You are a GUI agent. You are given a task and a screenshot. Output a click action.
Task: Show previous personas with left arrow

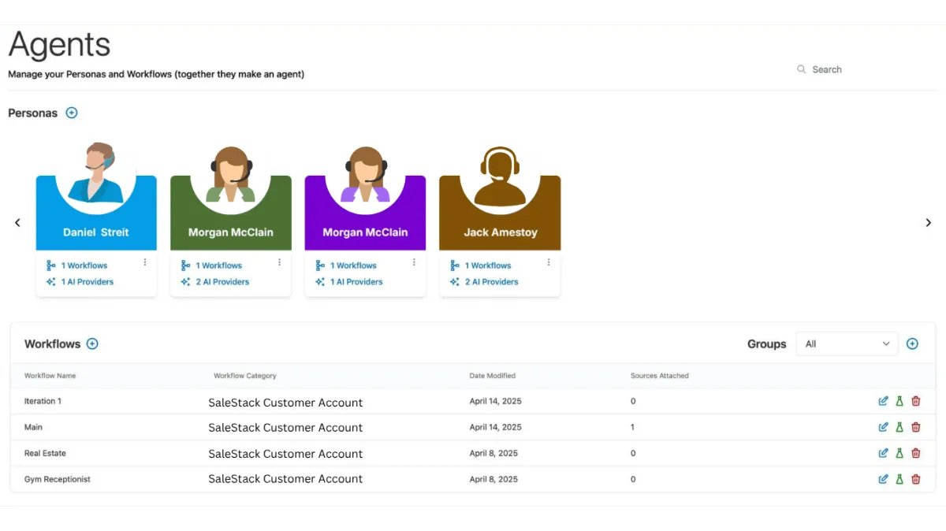17,223
